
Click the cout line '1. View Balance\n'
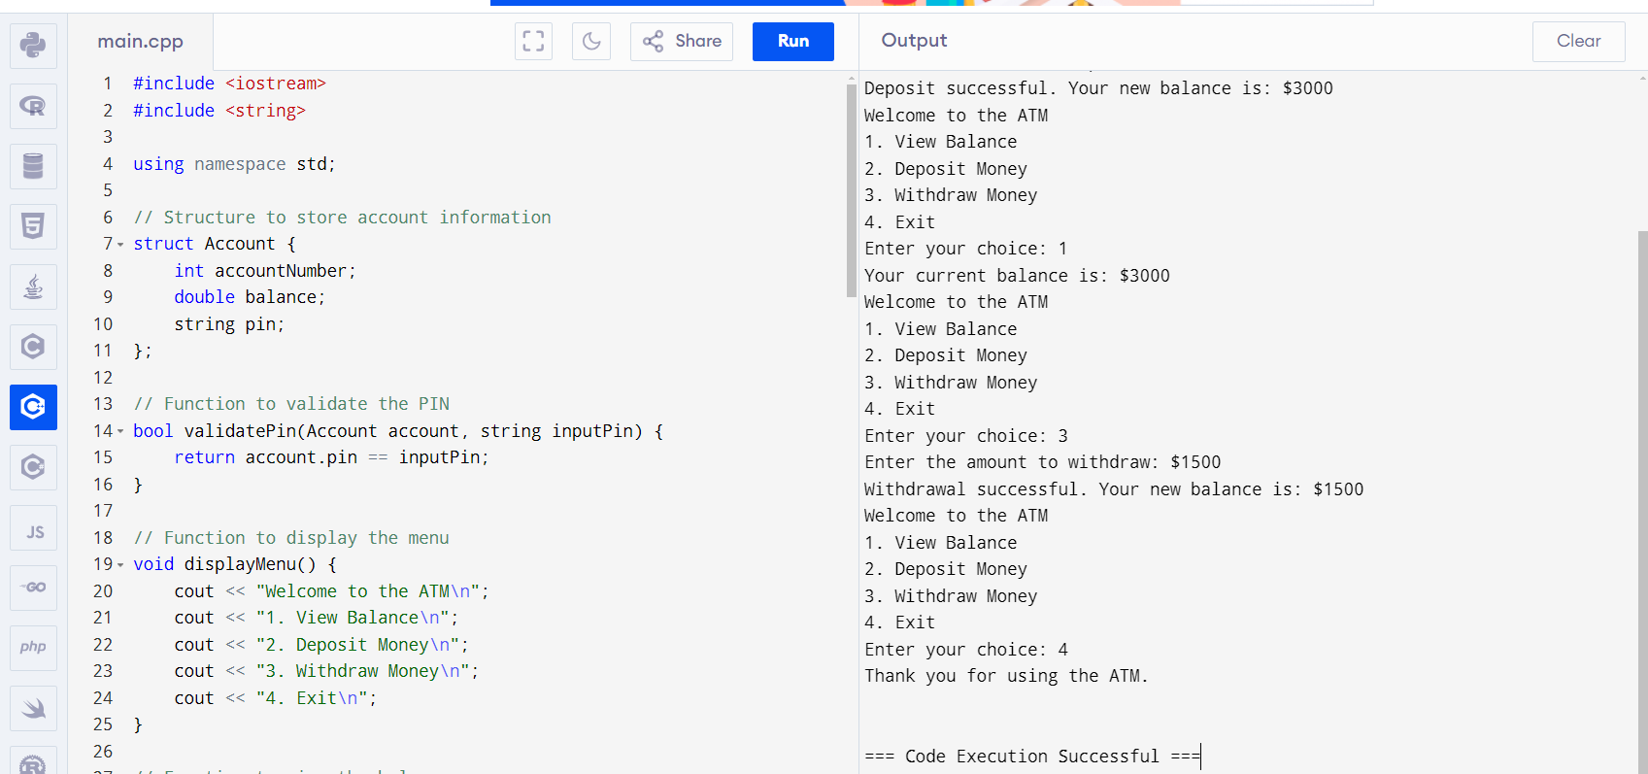click(316, 618)
